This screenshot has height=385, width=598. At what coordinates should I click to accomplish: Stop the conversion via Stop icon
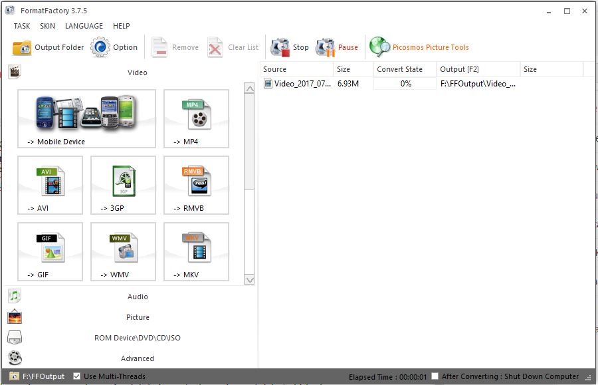[x=280, y=47]
